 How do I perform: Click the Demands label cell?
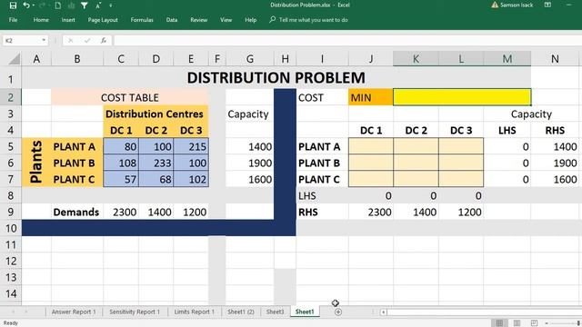[76, 212]
